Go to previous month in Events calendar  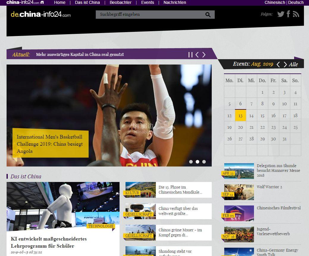tap(278, 65)
